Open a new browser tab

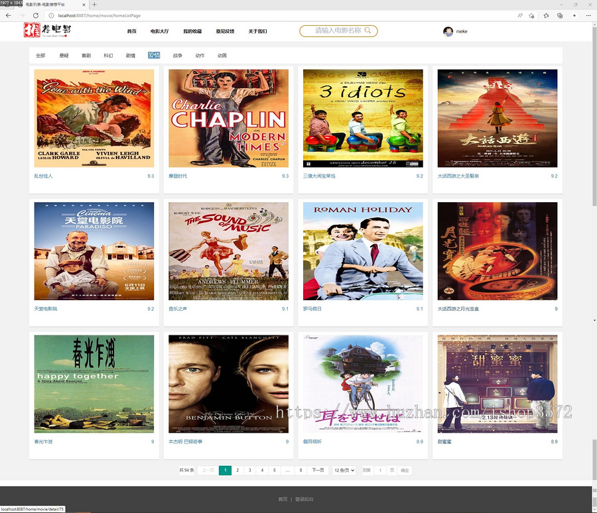coord(94,5)
